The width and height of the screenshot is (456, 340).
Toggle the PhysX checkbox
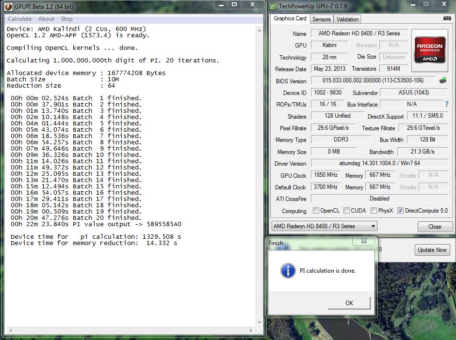point(374,211)
